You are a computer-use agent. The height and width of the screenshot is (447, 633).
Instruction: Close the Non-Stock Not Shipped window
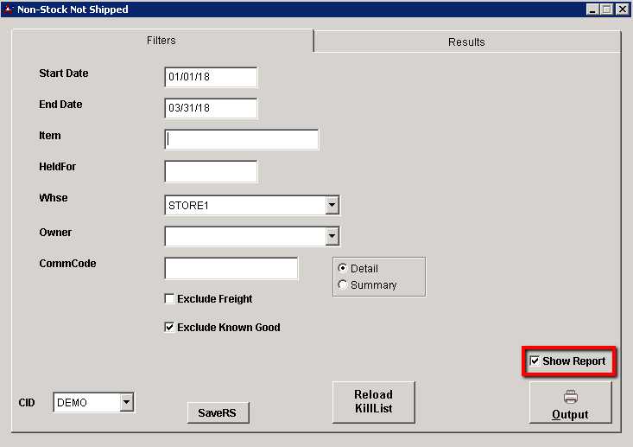(x=623, y=10)
